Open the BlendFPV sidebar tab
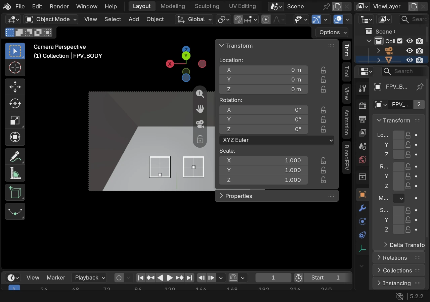The image size is (430, 302). 347,157
